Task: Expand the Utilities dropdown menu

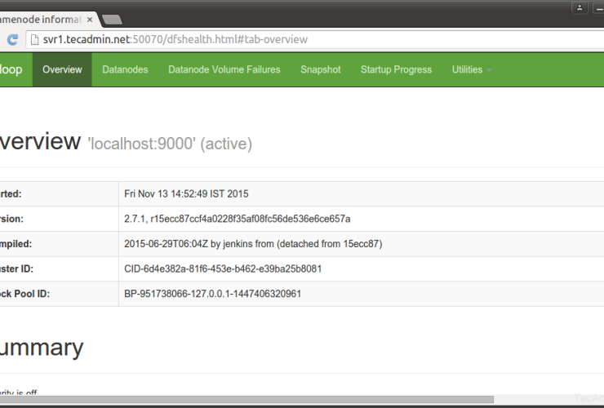Action: [471, 70]
